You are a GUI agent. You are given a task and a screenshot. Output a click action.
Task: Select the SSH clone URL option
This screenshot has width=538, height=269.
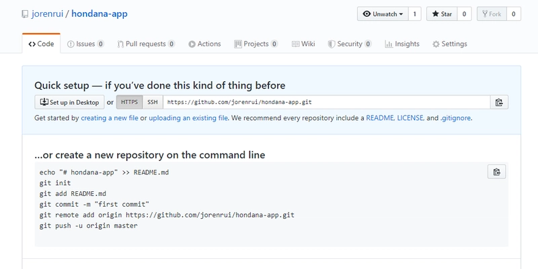tap(153, 102)
